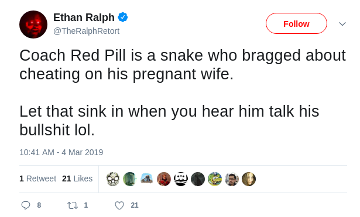This screenshot has width=360, height=217.
Task: View the 21 Likes list
Action: click(77, 178)
